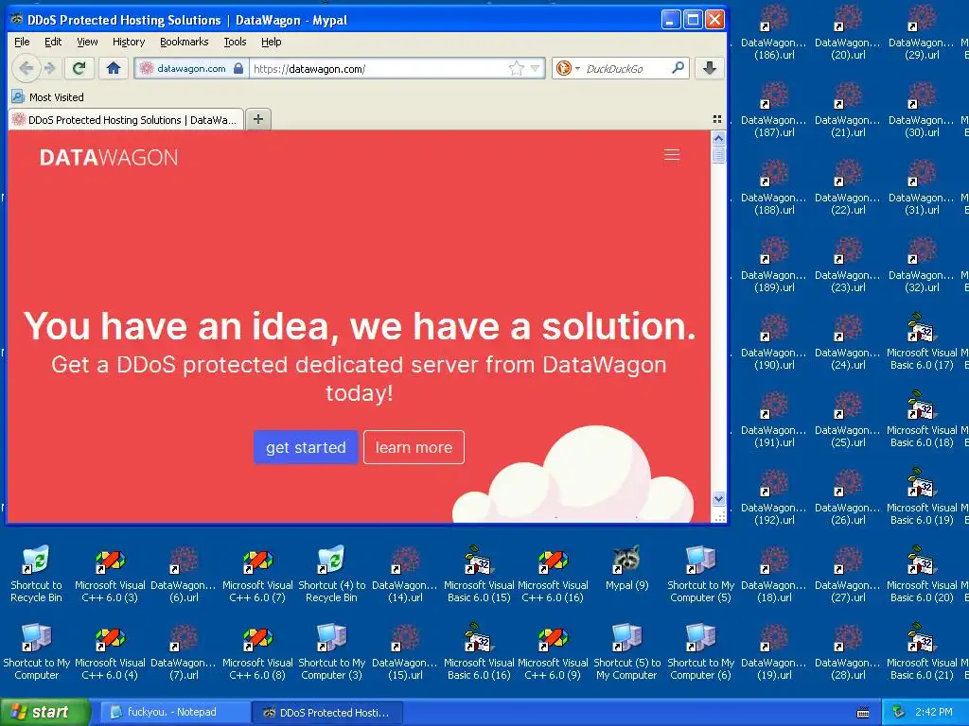Select DataWagon (6).url desktop shortcut

pos(184,574)
